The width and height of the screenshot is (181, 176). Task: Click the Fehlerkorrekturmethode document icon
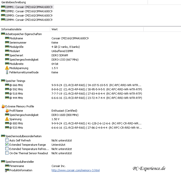(7, 72)
